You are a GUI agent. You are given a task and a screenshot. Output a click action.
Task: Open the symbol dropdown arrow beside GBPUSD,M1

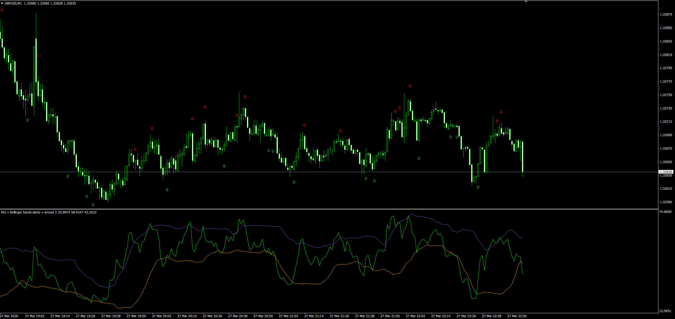pos(2,3)
